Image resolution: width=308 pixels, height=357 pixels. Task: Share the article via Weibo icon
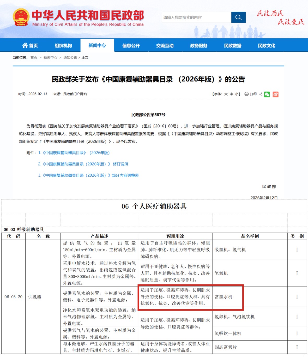275,94
